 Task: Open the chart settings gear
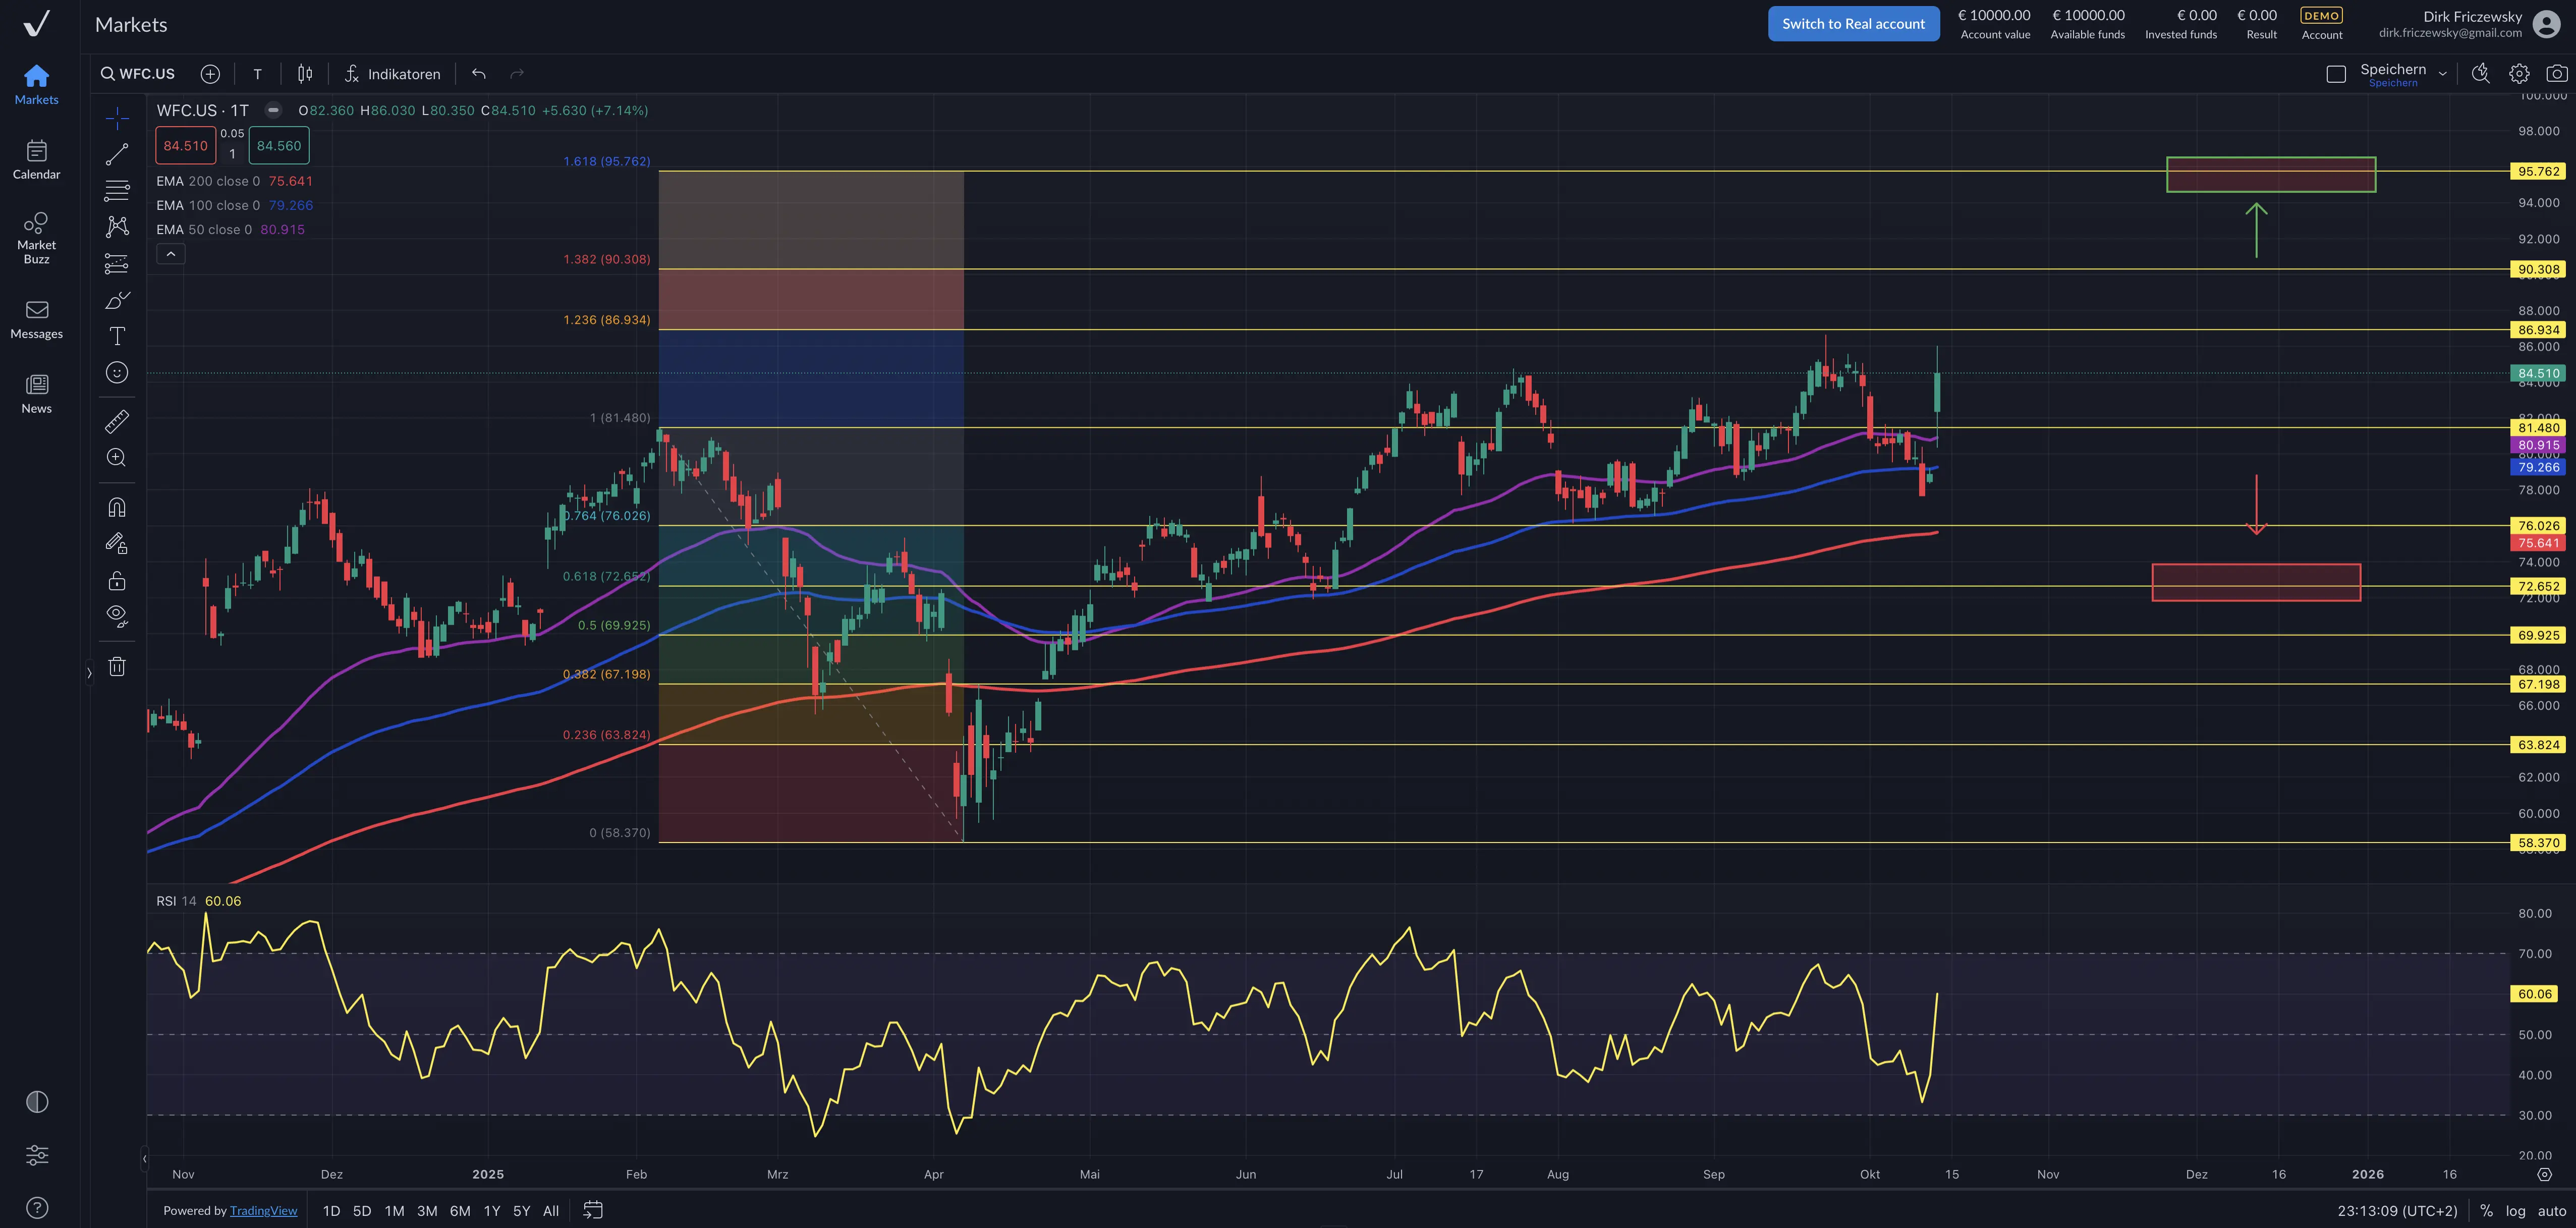click(x=2519, y=73)
